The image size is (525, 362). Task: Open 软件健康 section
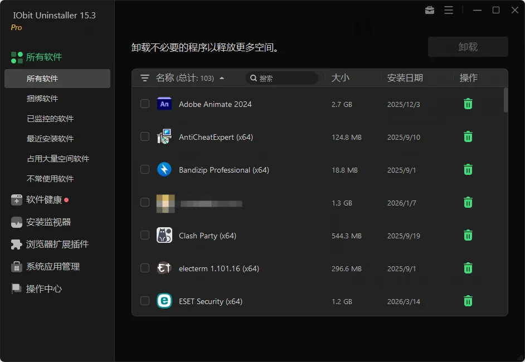(44, 200)
